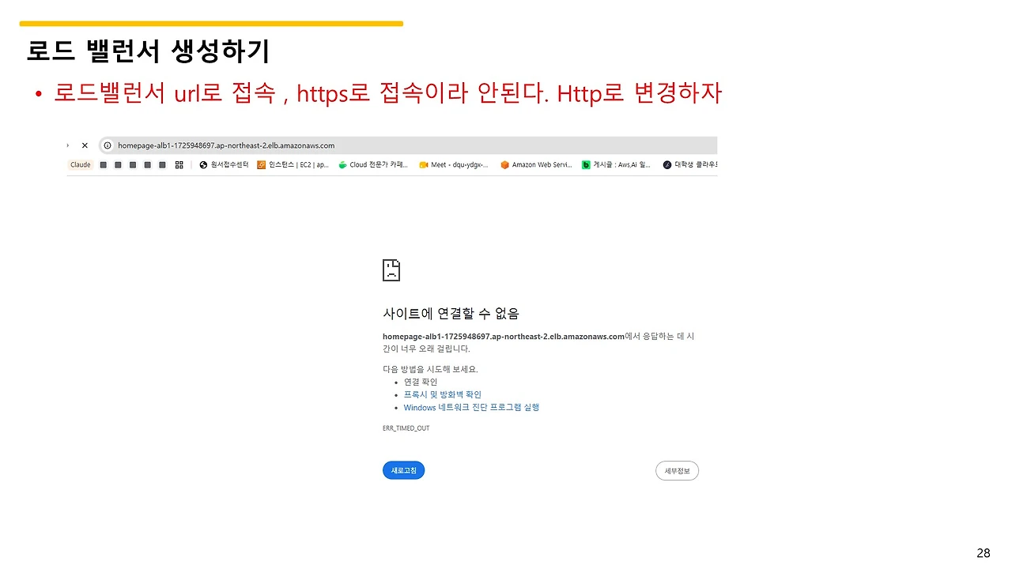Open the 게시글 Aws,Ai bookmark
The image size is (1012, 569).
pos(617,165)
